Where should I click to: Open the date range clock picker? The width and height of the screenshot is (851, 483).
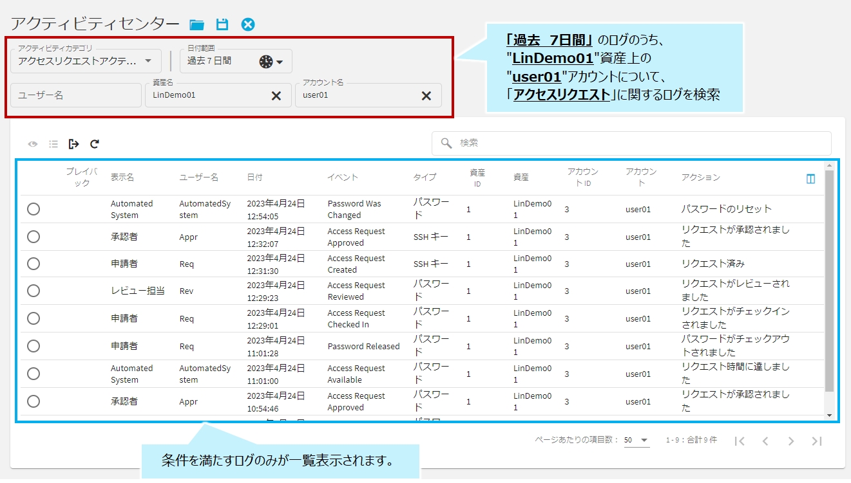coord(266,62)
